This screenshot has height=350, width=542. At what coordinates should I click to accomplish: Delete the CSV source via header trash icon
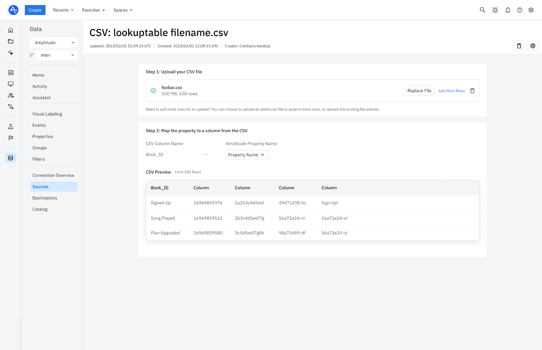pos(519,46)
